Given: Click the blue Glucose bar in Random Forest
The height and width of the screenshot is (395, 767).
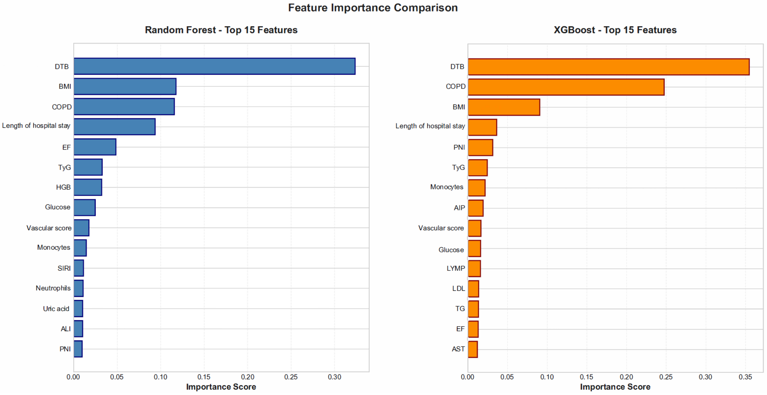Looking at the screenshot, I should pyautogui.click(x=85, y=208).
